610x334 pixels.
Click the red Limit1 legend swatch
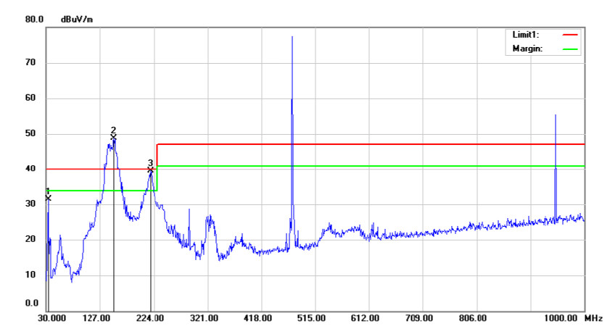[570, 35]
